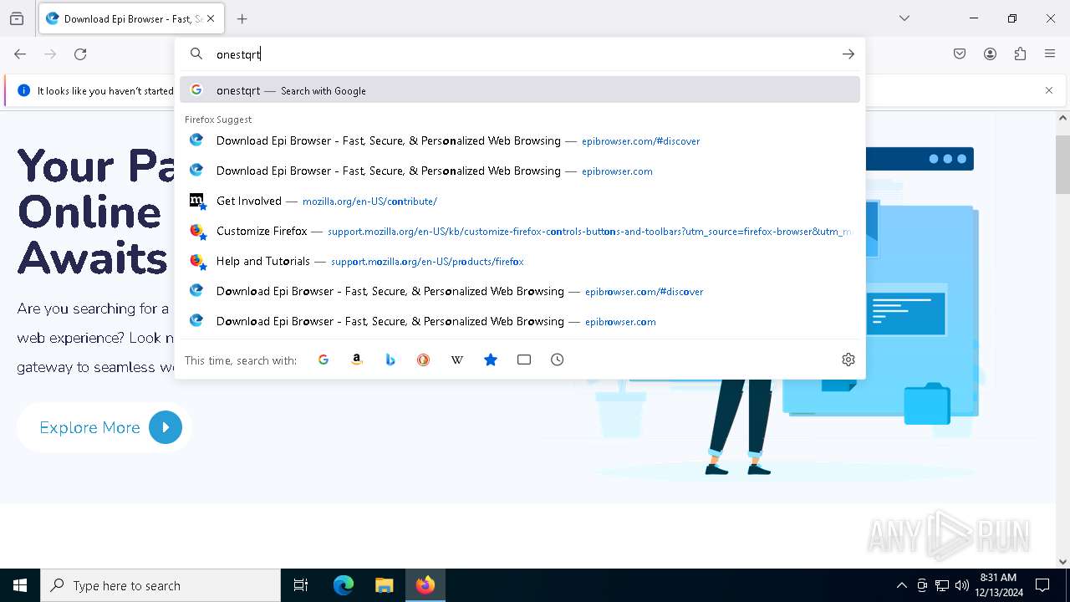Close the Download Epi Browser tab
1070x602 pixels.
click(211, 18)
